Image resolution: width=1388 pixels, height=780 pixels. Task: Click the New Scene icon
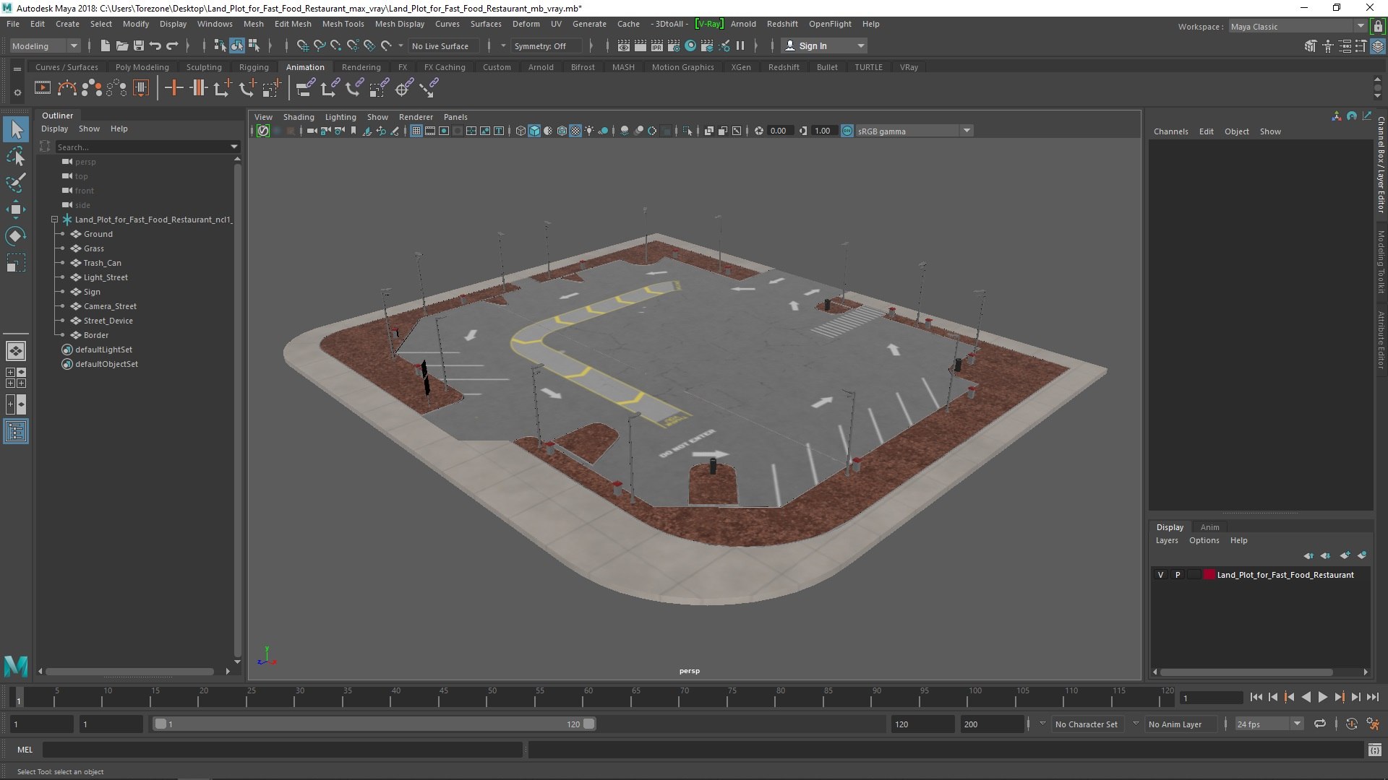pos(105,46)
